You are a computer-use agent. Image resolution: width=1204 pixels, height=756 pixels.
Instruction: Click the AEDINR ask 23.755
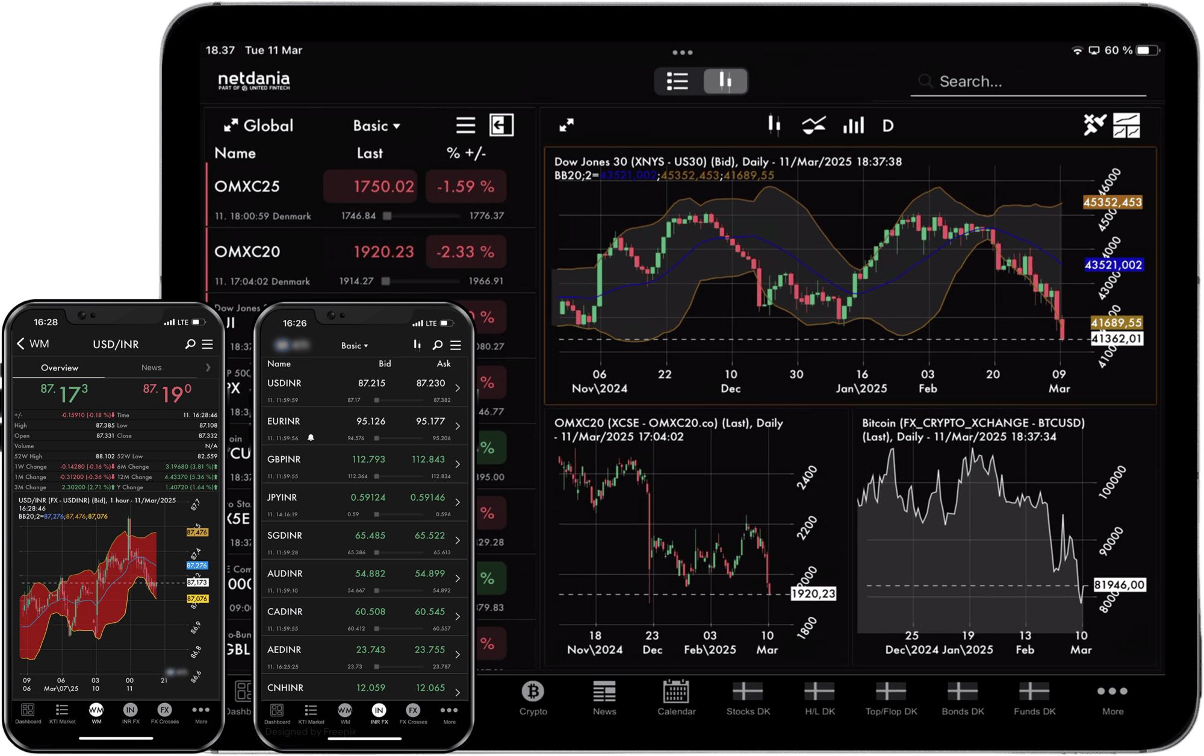pos(430,649)
